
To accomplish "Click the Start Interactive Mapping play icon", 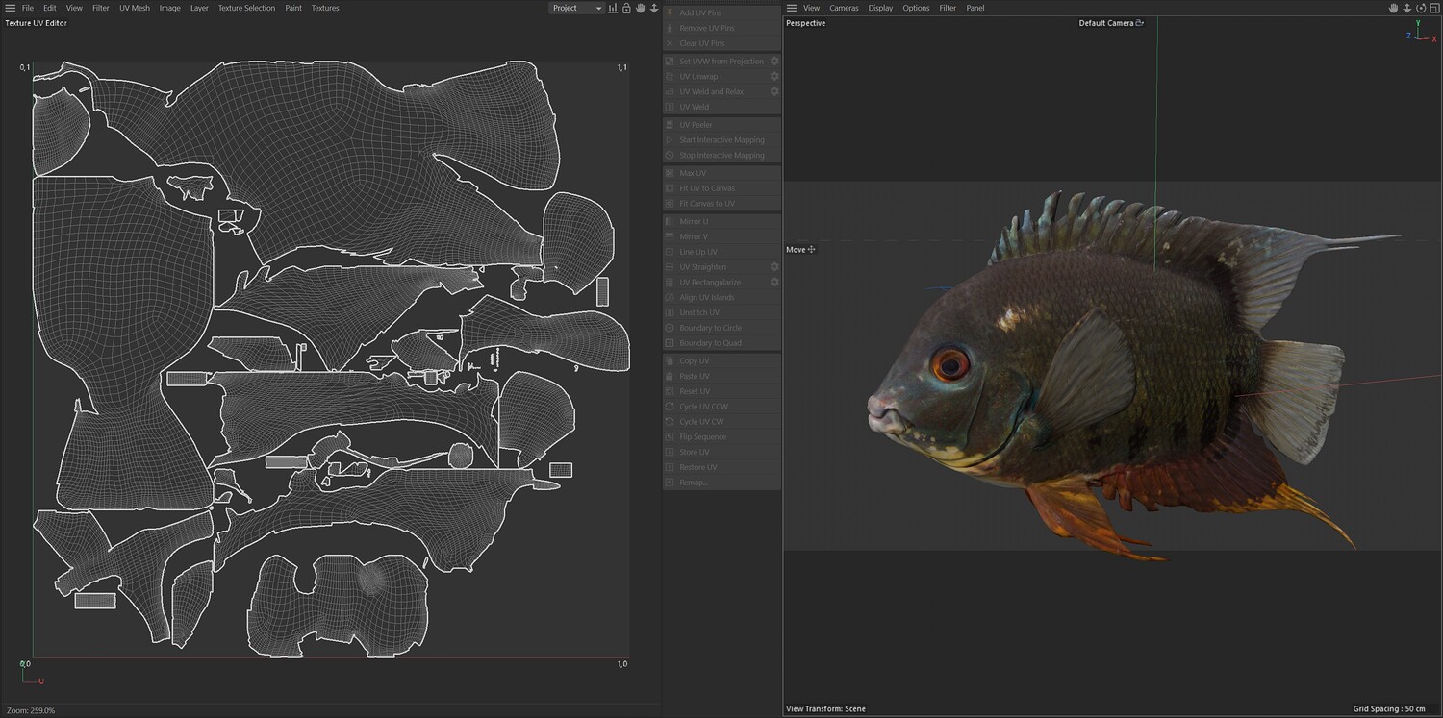I will click(x=670, y=140).
